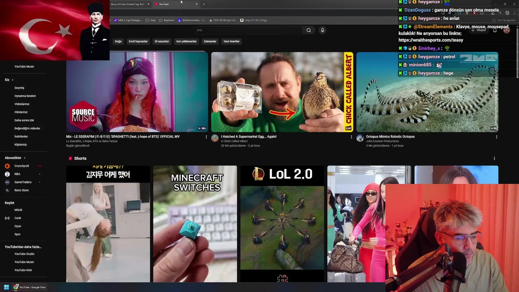Viewport: 519px width, 292px height.
Task: Click the OzanDoguss username in chat
Action: pyautogui.click(x=418, y=10)
